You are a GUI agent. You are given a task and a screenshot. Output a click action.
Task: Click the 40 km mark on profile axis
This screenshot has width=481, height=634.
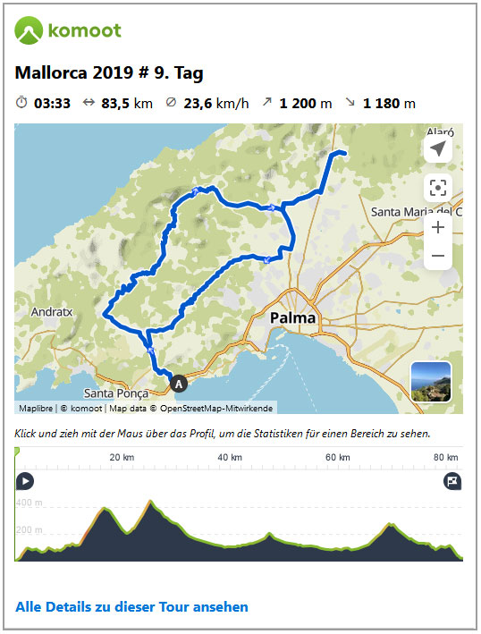coord(230,457)
